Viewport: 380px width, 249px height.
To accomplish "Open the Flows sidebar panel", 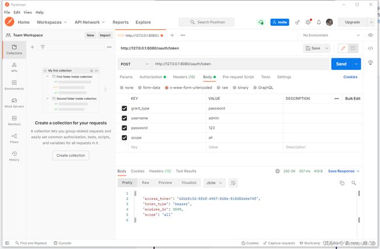I will [14, 138].
